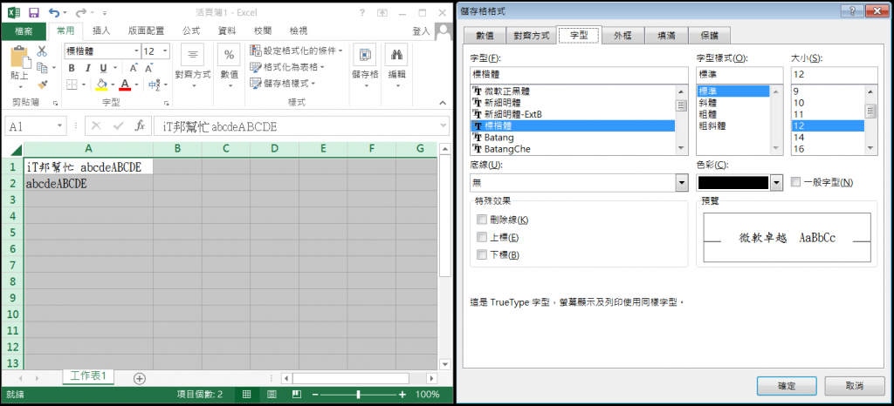The width and height of the screenshot is (894, 406).
Task: Open the Editing (編輯) binoculars group
Action: 397,65
